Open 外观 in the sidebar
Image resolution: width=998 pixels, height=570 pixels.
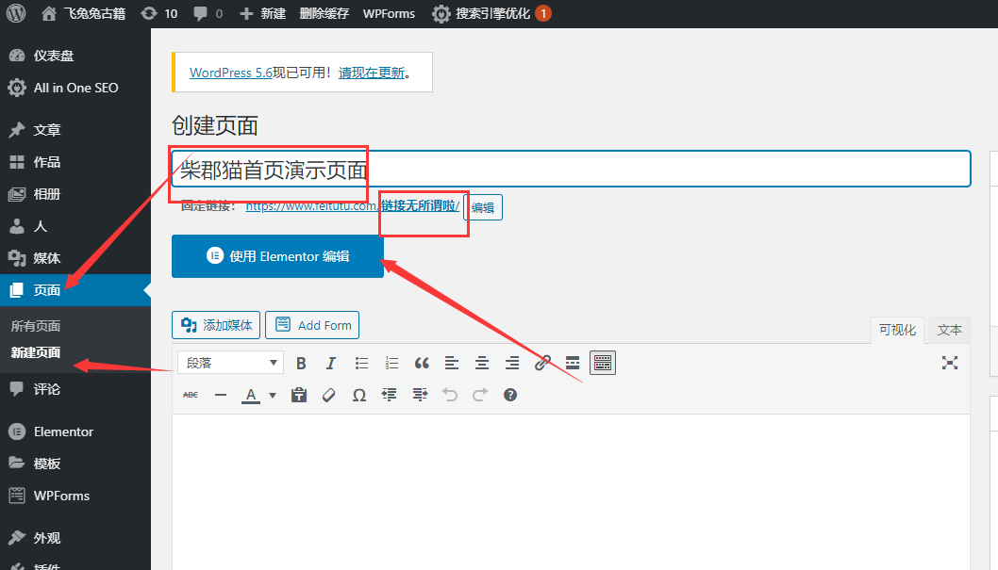[75, 538]
